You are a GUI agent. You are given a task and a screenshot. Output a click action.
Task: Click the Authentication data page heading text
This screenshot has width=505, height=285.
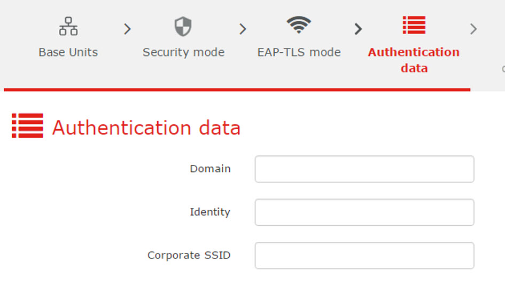pyautogui.click(x=146, y=128)
